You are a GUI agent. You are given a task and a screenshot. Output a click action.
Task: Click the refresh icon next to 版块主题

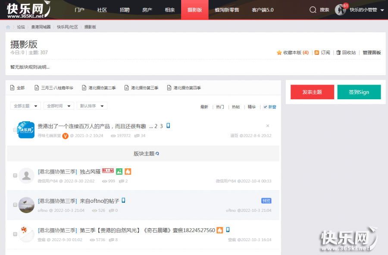tap(157, 154)
